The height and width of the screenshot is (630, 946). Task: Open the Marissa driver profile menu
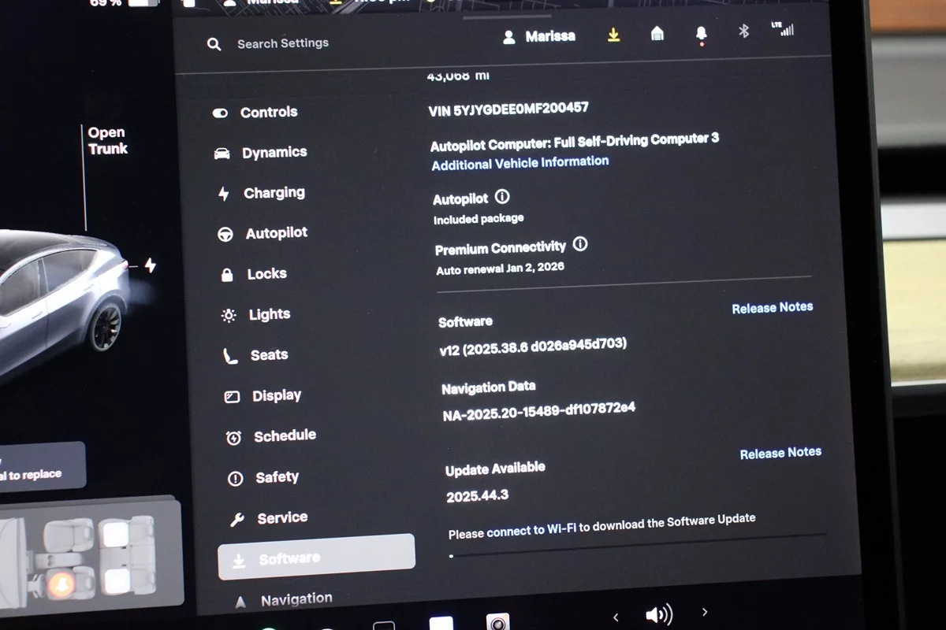pos(539,36)
